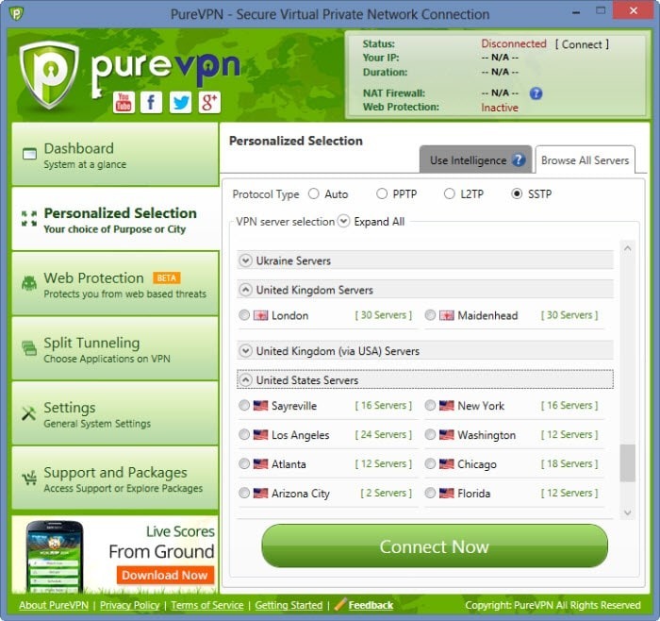Viewport: 660px width, 621px height.
Task: Open the About PureVPN link
Action: [54, 605]
